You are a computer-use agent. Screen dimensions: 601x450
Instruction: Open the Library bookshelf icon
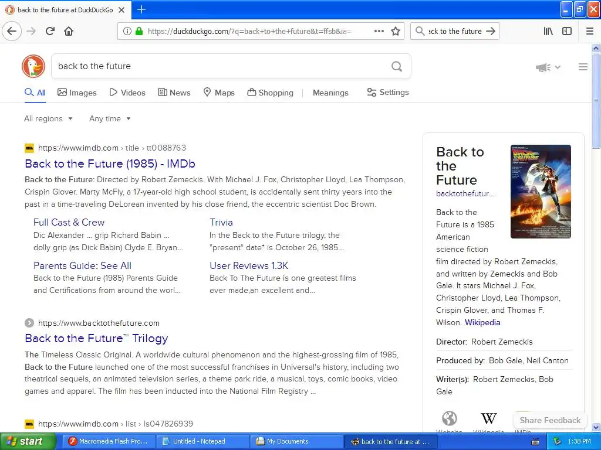coord(549,32)
